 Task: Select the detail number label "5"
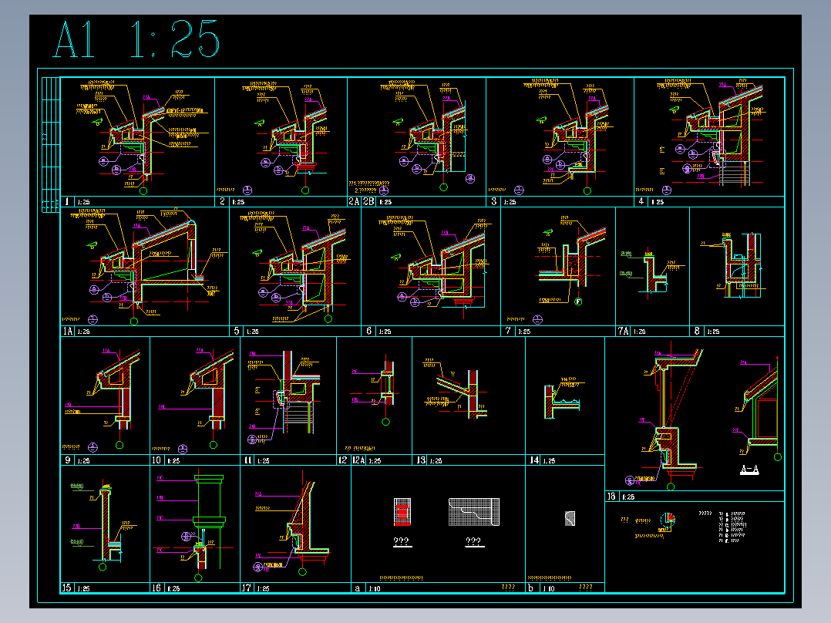coord(237,331)
